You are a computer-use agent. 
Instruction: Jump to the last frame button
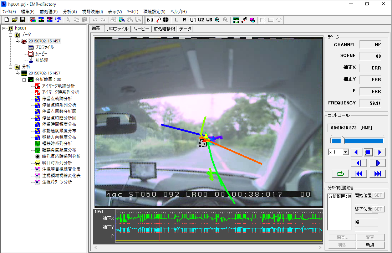[377, 174]
